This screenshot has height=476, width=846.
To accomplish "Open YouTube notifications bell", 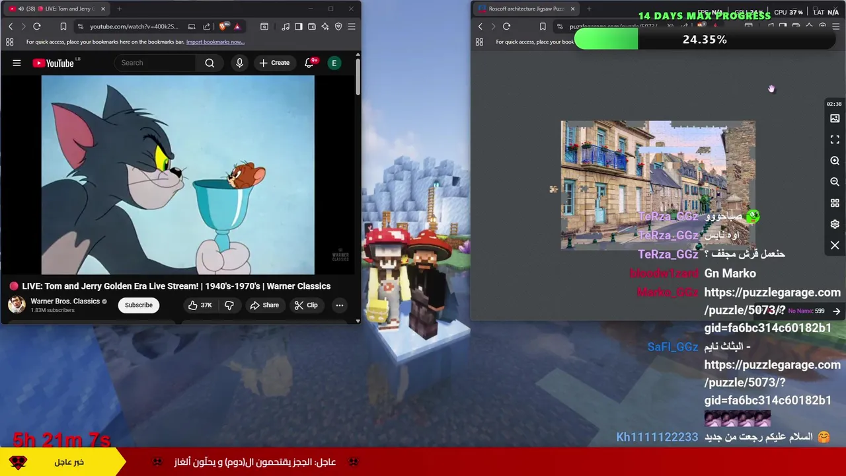I will (309, 63).
